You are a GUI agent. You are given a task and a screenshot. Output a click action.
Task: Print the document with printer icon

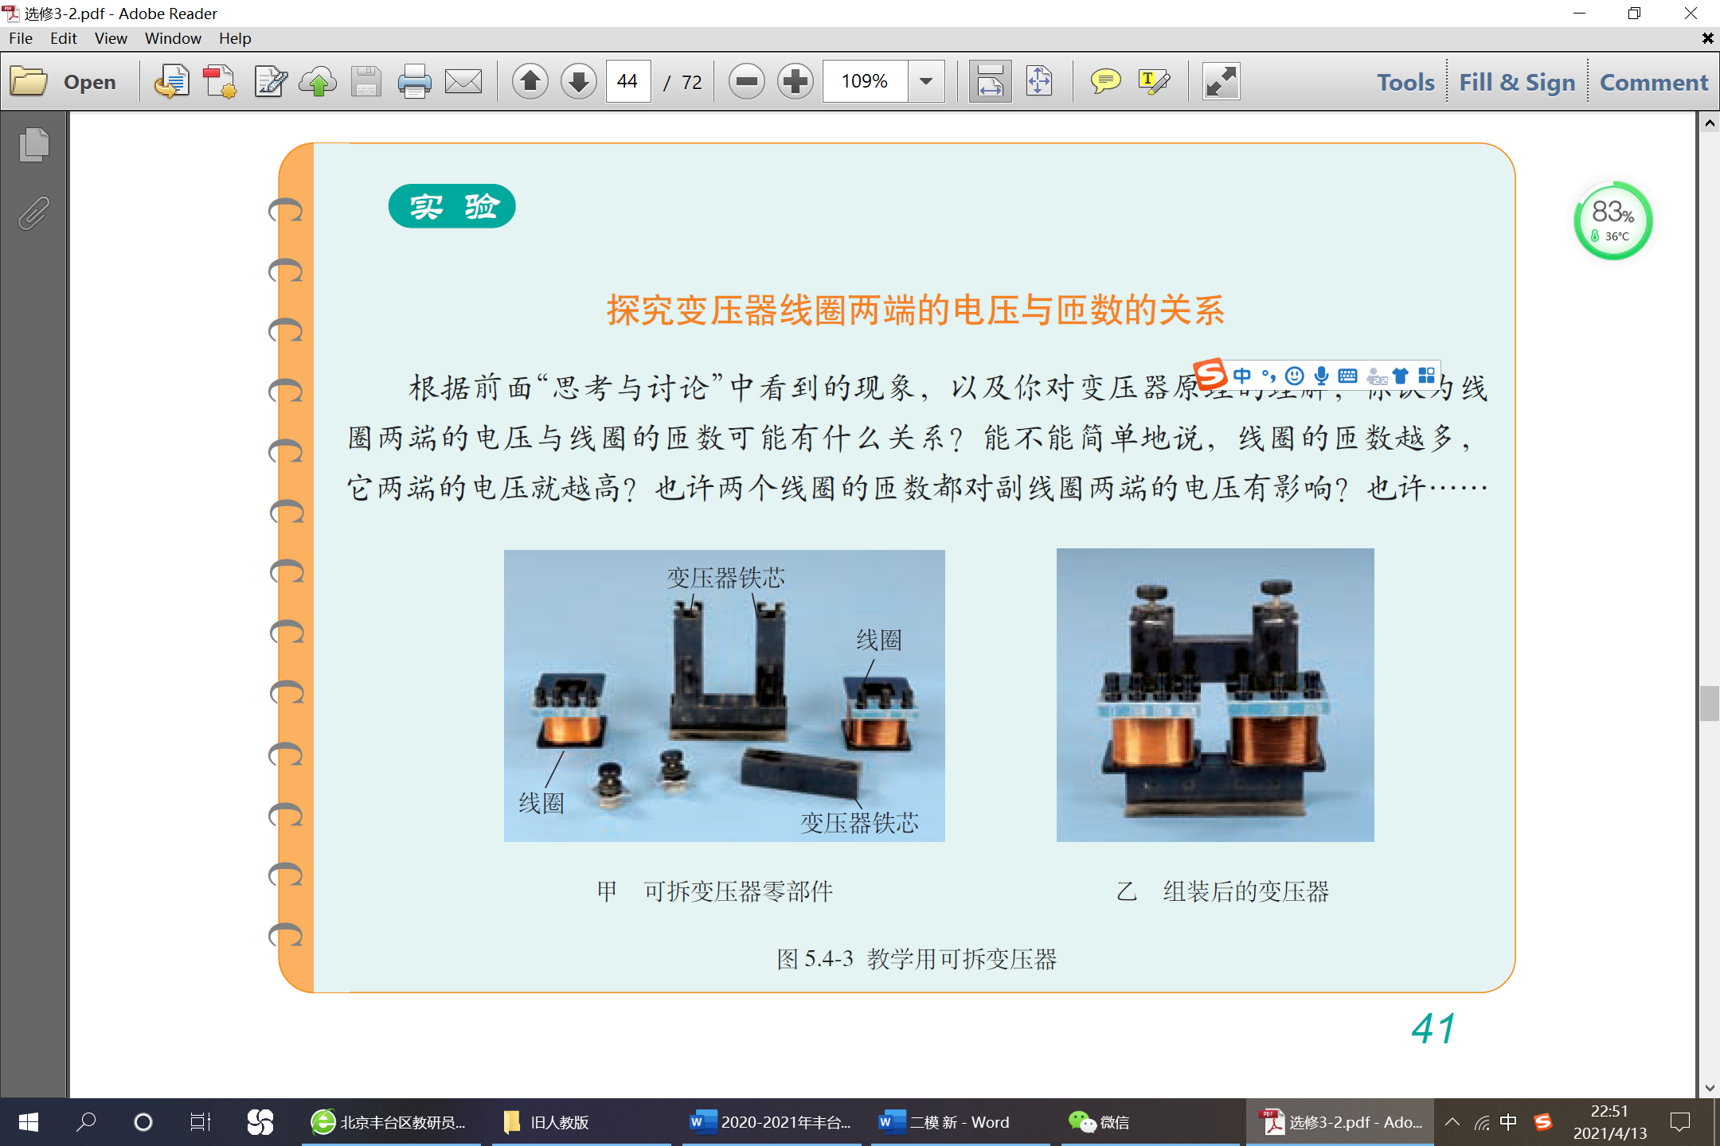tap(414, 81)
